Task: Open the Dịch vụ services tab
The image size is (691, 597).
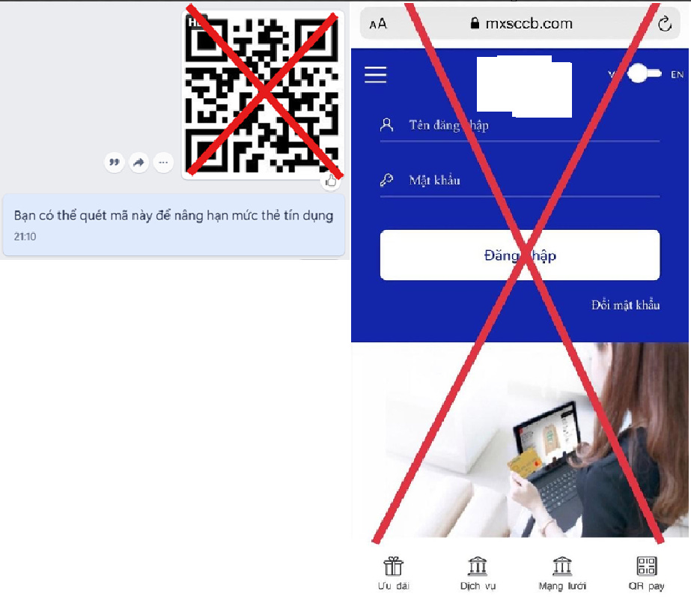Action: (478, 573)
